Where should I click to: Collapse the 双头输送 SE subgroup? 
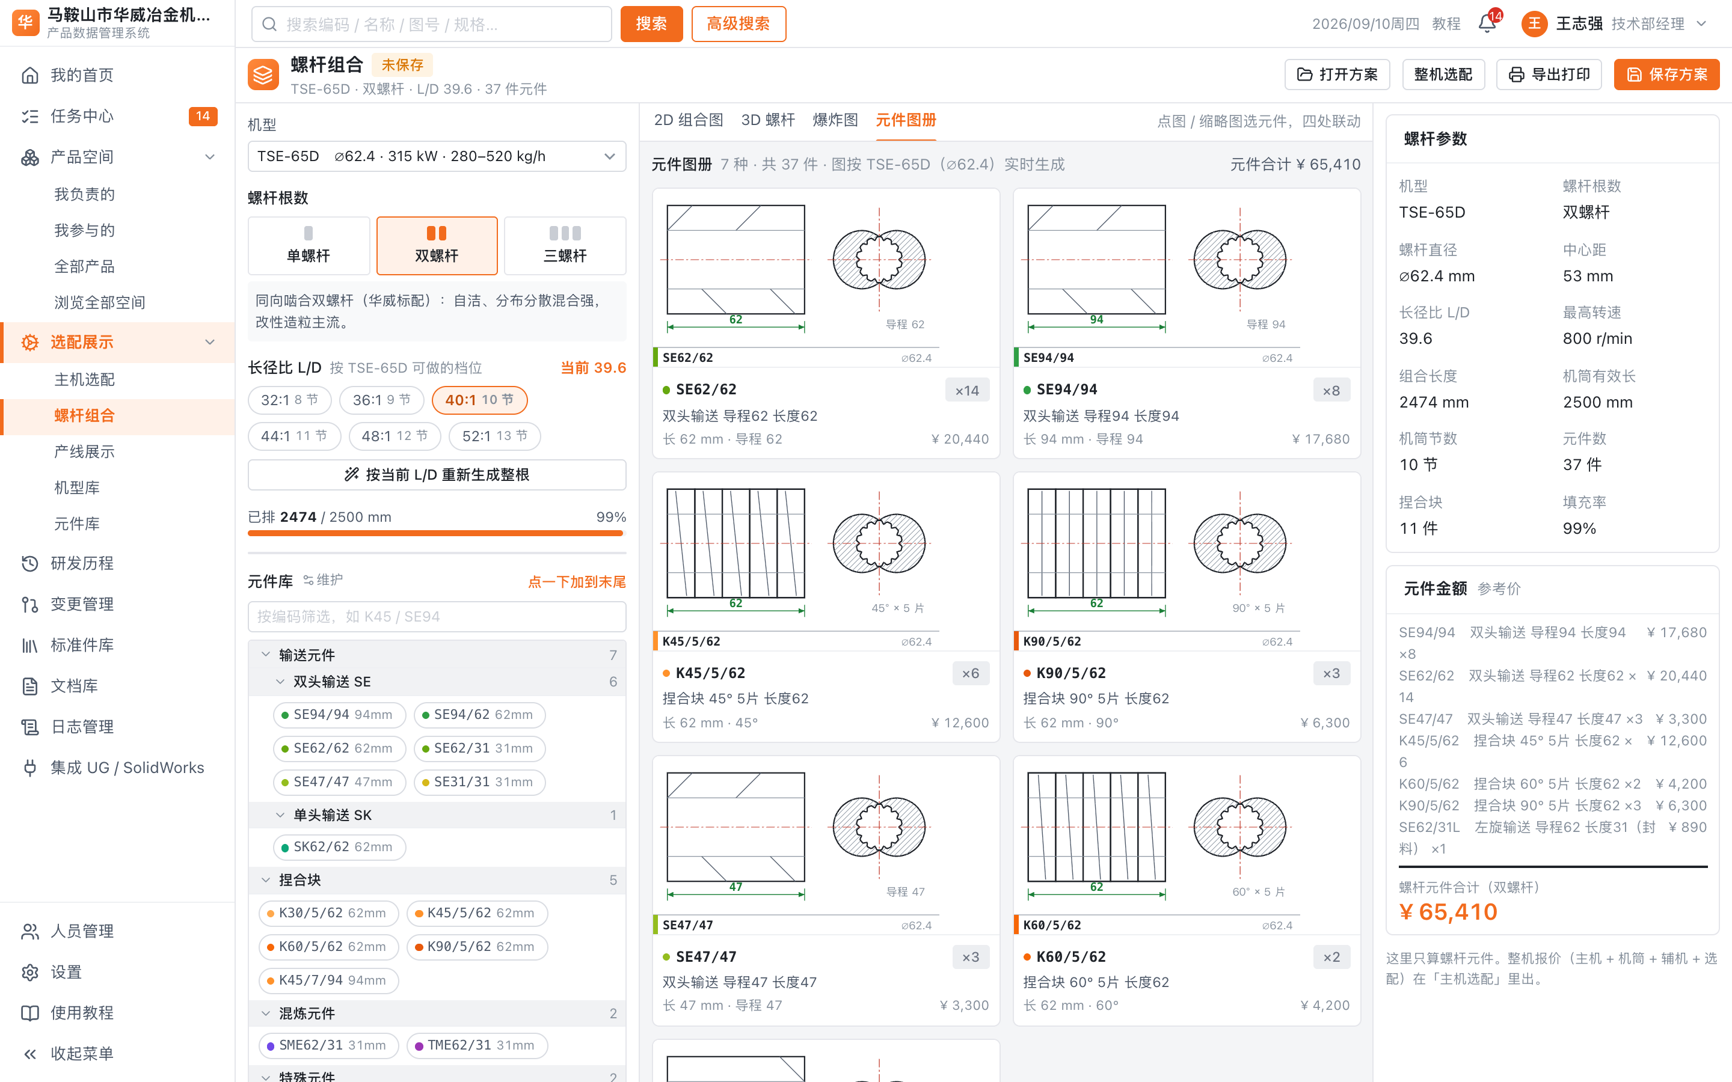(280, 681)
